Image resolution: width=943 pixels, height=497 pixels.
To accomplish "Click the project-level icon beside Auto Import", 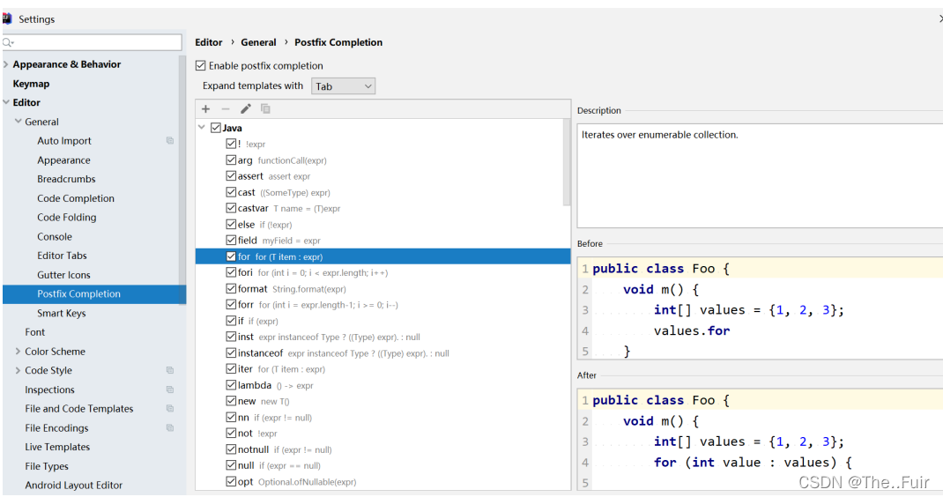I will (170, 141).
